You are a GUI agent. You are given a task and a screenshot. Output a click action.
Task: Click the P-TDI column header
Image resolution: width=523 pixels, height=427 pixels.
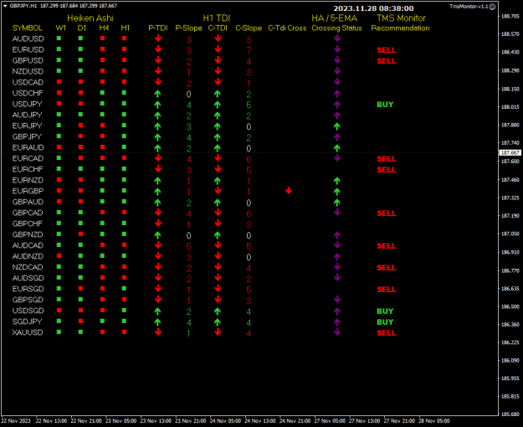click(x=158, y=28)
